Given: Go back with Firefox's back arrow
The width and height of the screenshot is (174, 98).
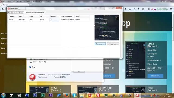Looking at the screenshot, I should [2, 9].
